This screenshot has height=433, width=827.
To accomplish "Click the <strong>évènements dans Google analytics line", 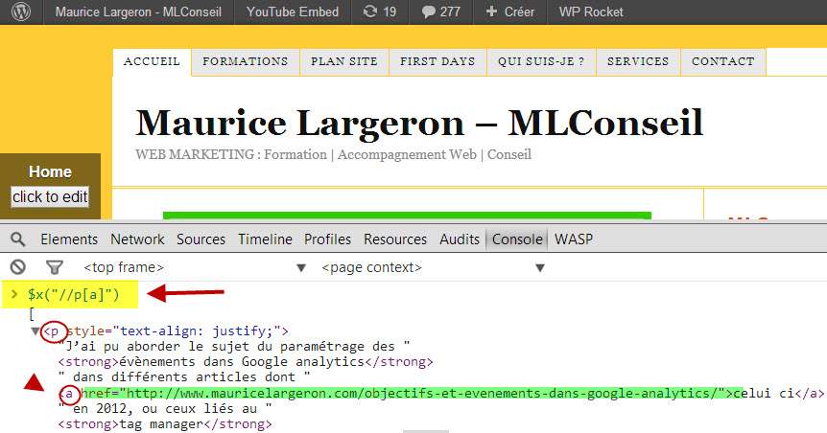I will 246,362.
